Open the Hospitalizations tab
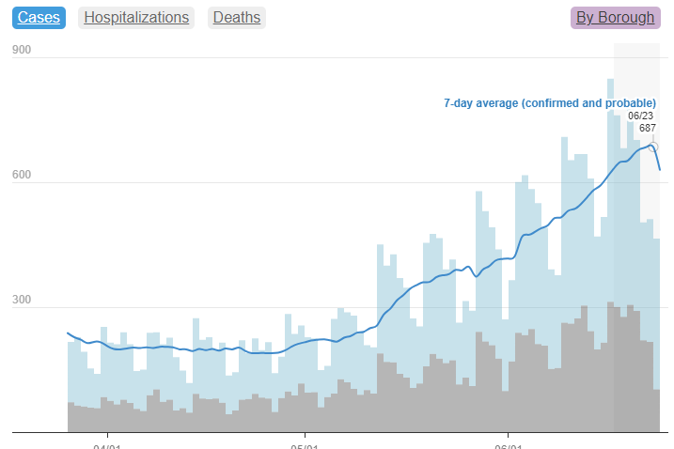Screen dimensions: 674x449 [x=136, y=17]
